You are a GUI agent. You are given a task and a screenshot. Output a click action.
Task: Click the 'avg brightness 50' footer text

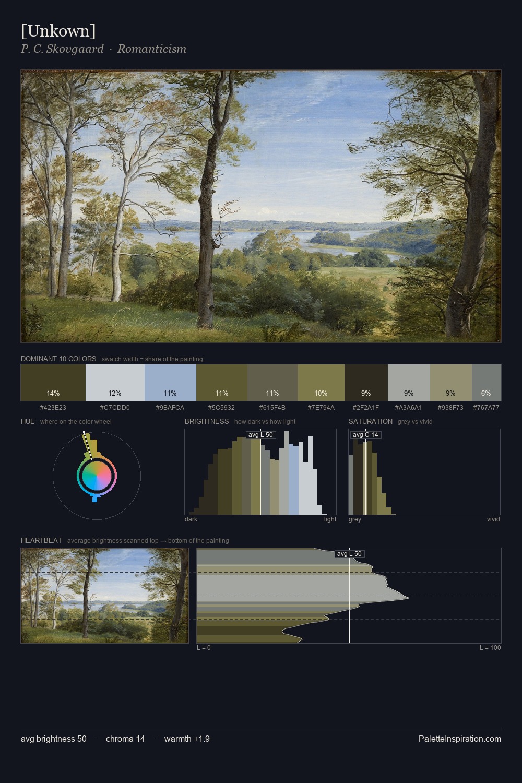point(54,739)
